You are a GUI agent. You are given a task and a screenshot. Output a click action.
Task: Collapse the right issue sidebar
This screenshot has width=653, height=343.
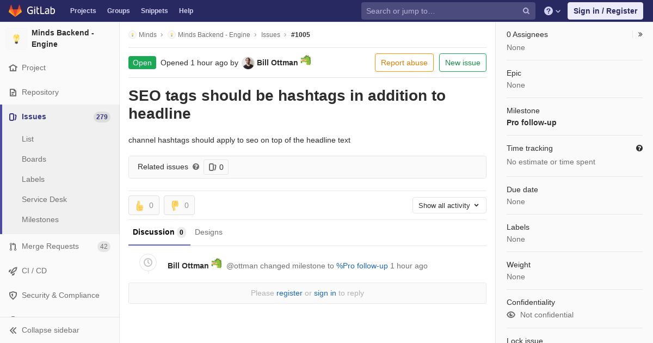(x=640, y=34)
